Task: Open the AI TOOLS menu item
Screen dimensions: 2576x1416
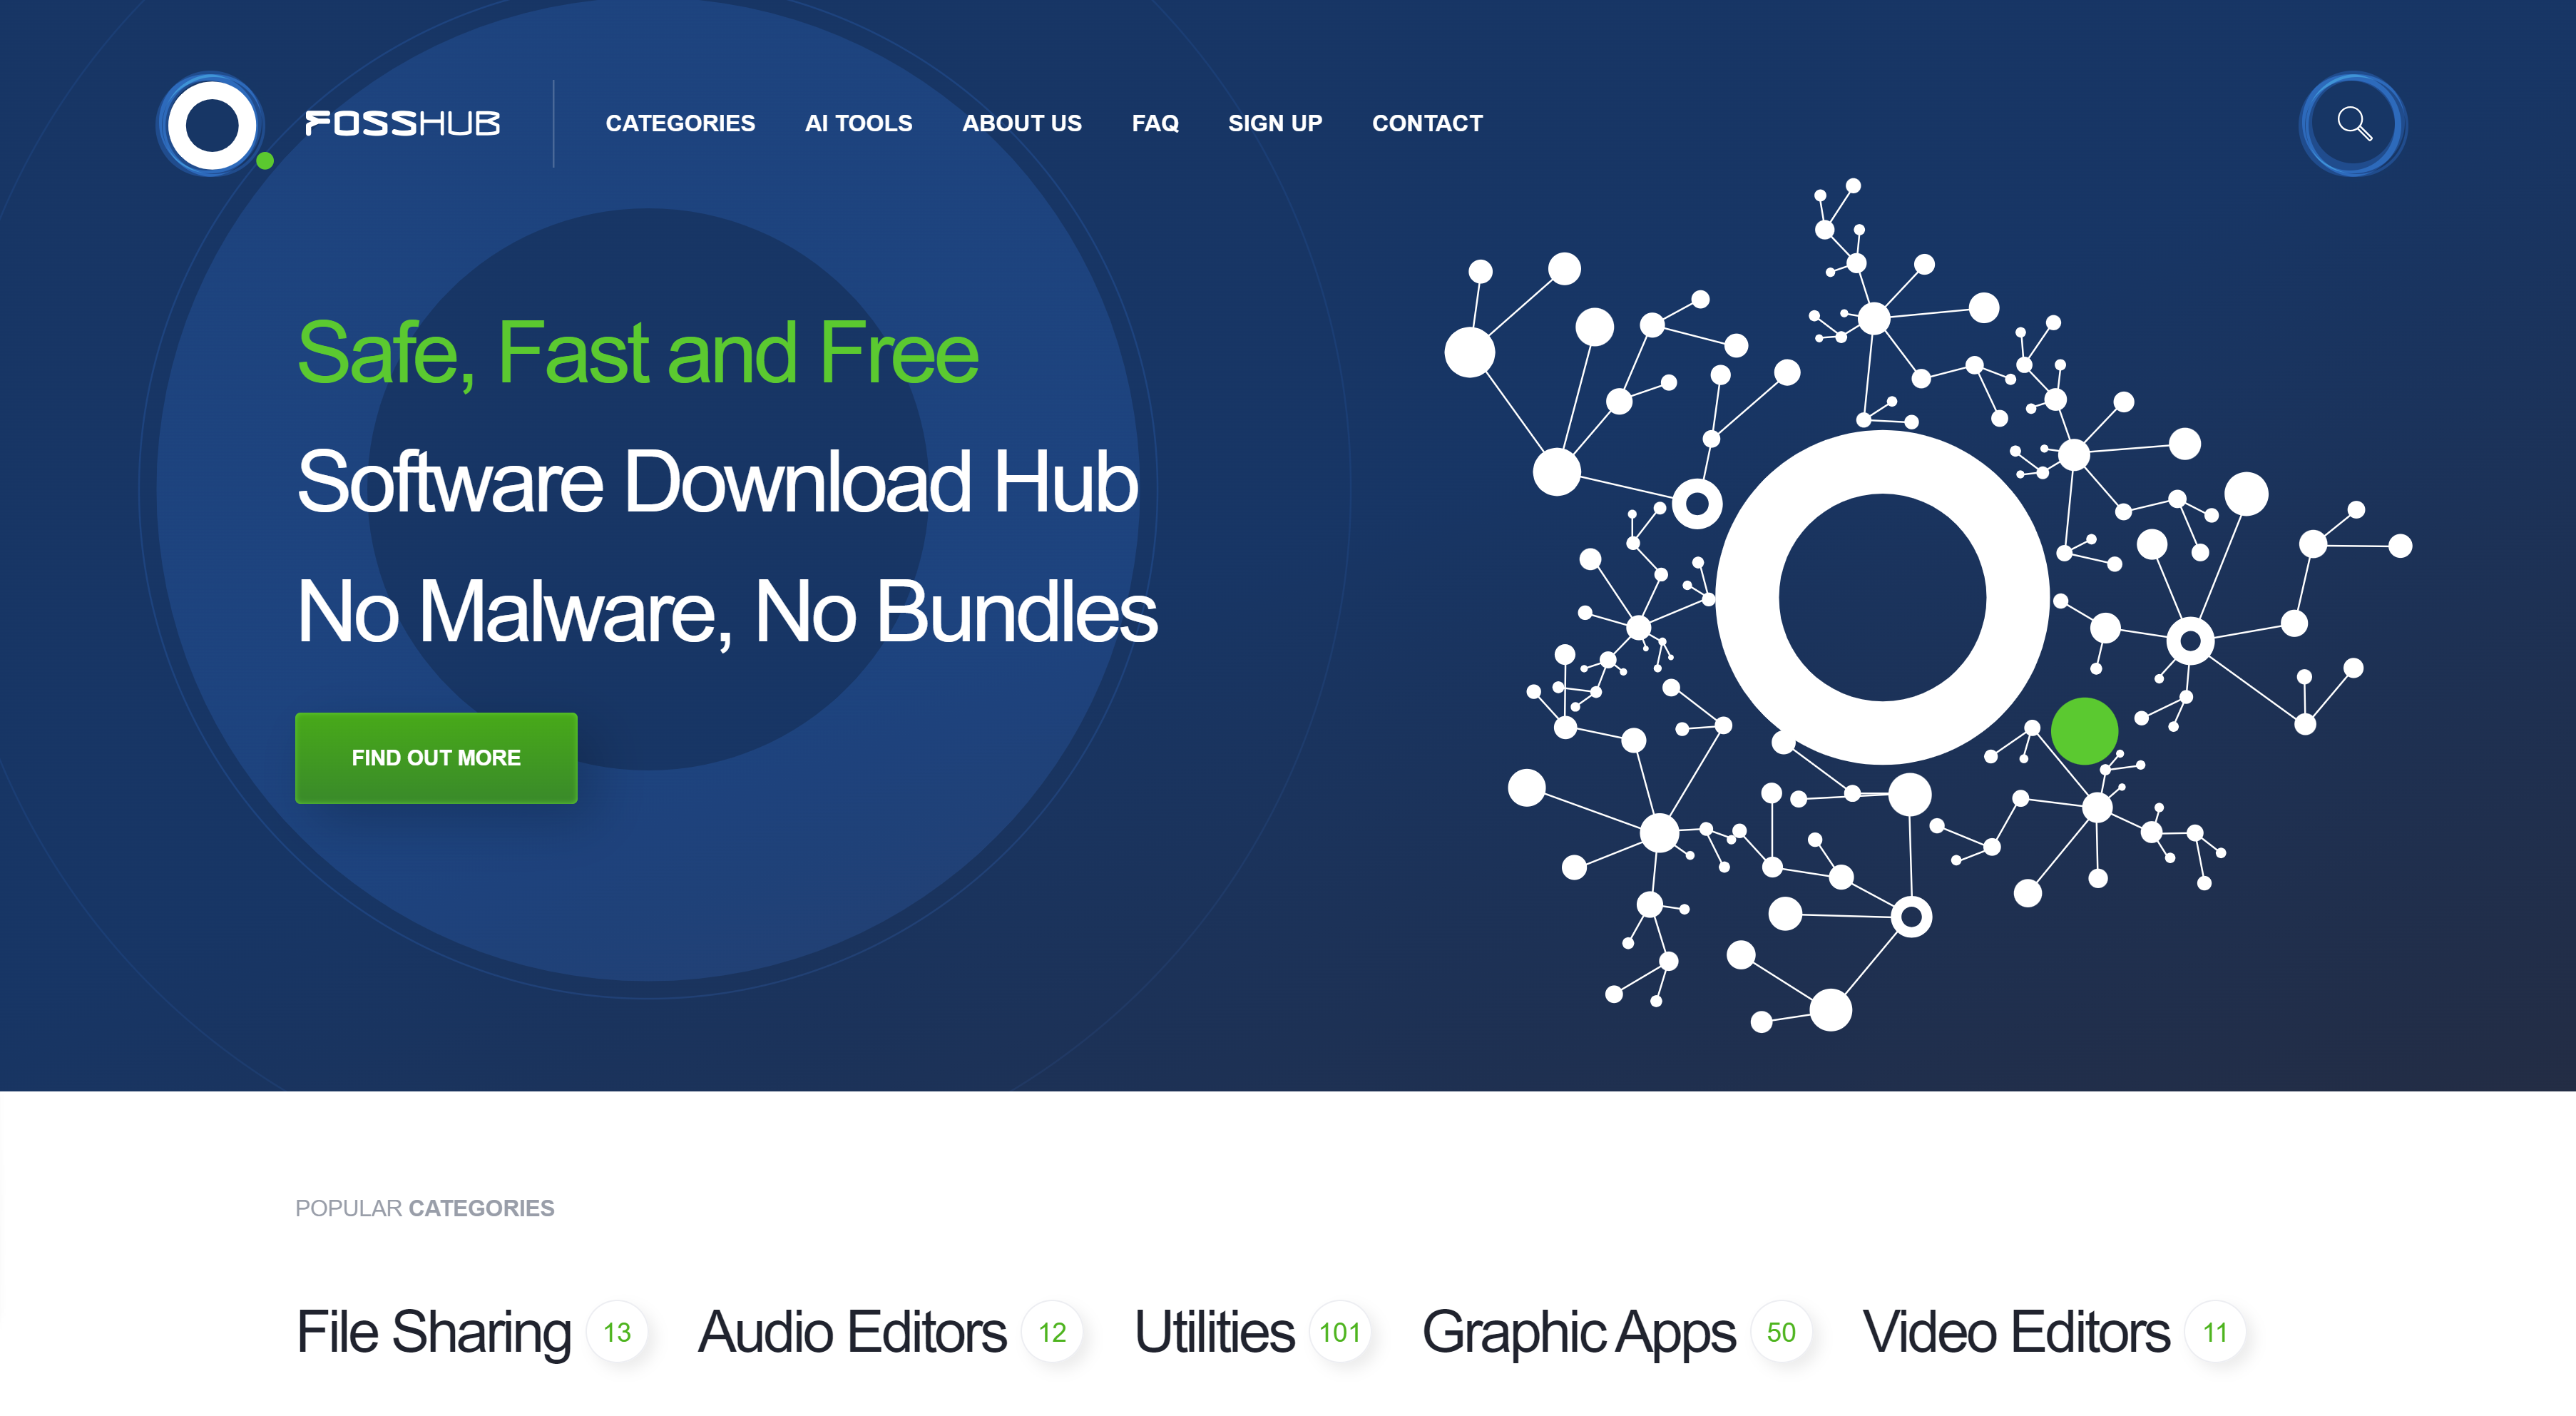Action: click(x=859, y=122)
